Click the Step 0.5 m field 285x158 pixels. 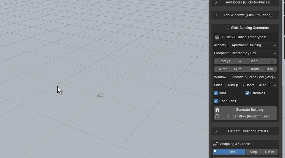pyautogui.click(x=262, y=152)
